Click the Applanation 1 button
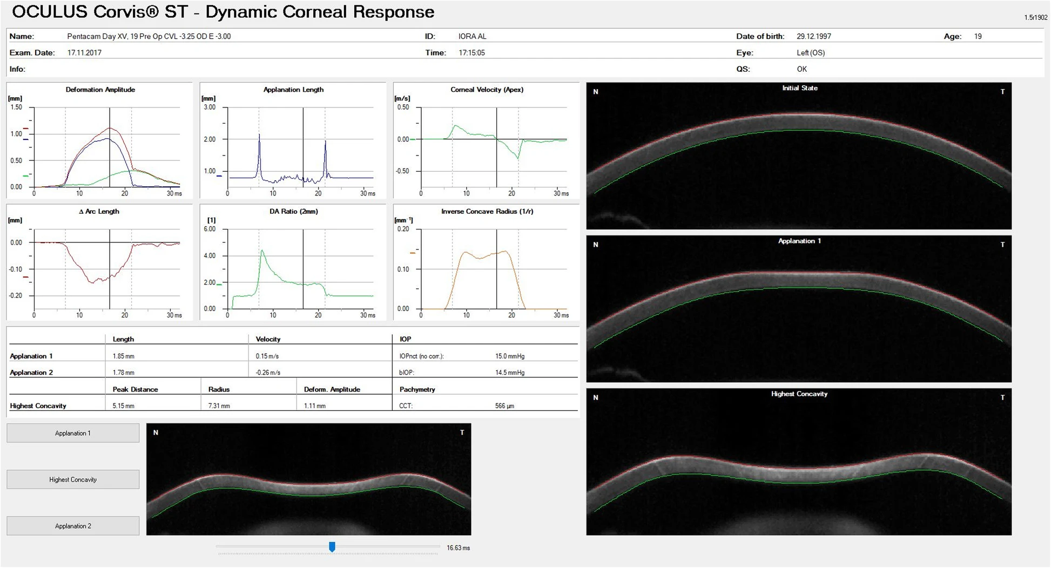The height and width of the screenshot is (568, 1051). (x=73, y=433)
